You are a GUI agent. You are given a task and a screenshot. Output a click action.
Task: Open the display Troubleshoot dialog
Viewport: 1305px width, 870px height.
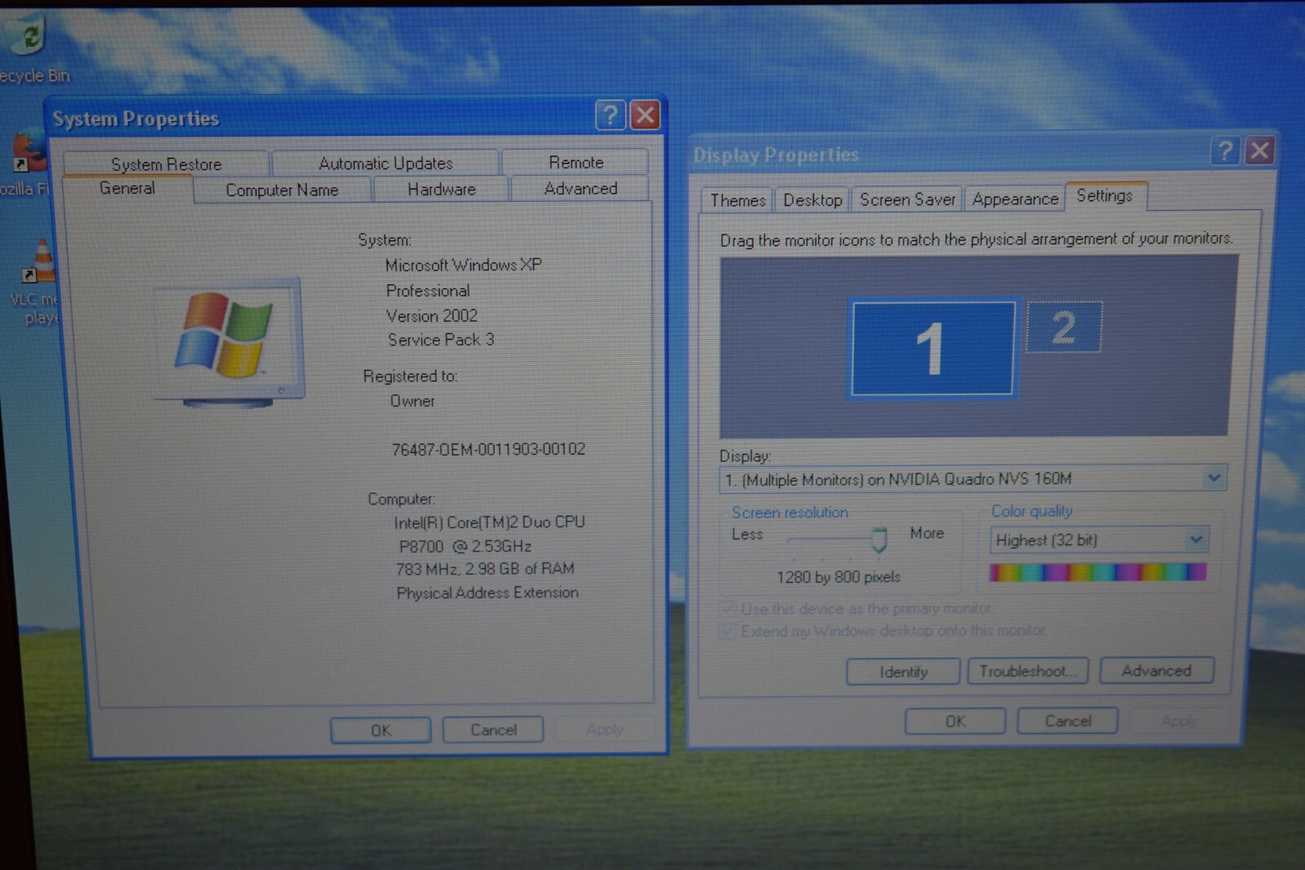point(1028,670)
